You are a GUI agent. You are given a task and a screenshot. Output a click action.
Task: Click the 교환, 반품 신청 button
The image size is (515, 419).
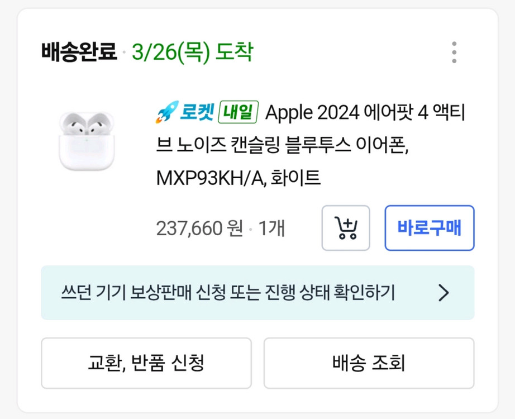(x=145, y=363)
